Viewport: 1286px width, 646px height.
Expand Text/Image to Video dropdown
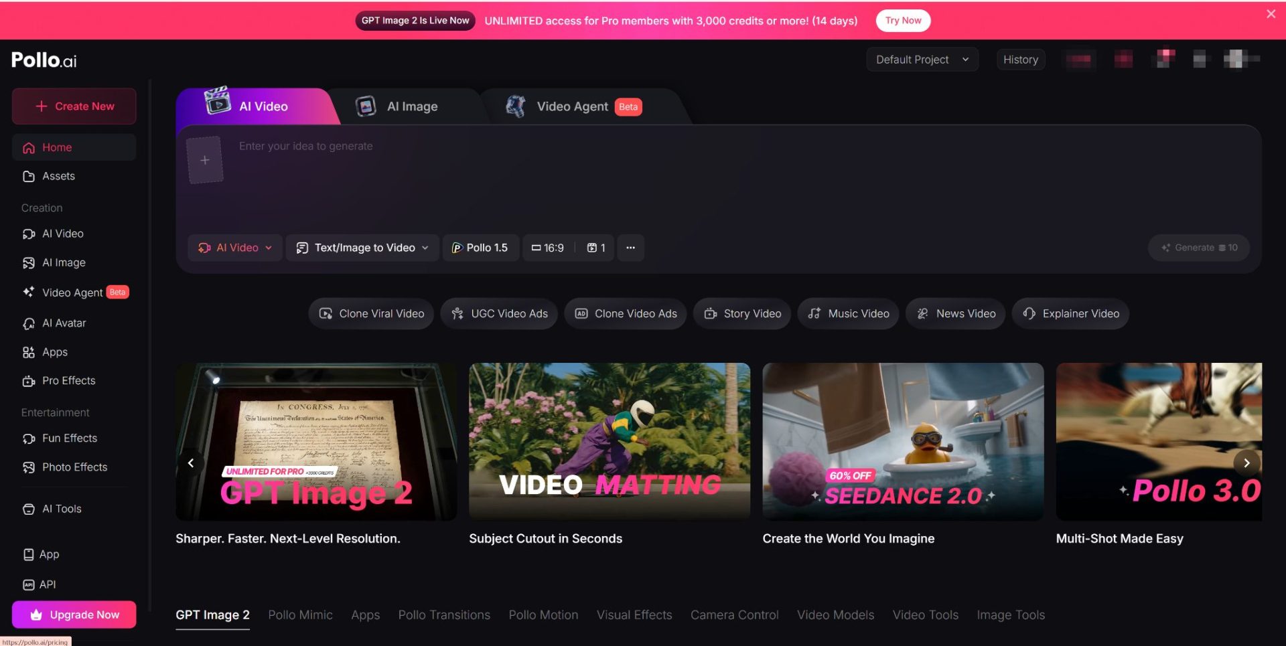(362, 248)
